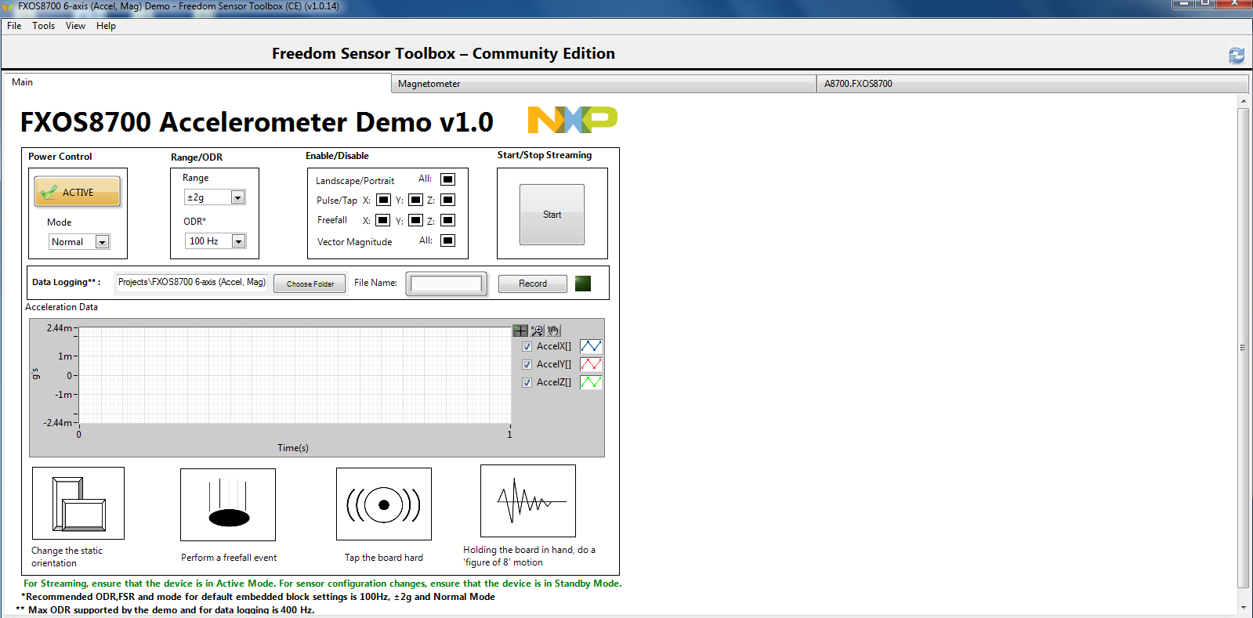Viewport: 1253px width, 618px height.
Task: Toggle Vector Magnitude All detection
Action: click(447, 240)
